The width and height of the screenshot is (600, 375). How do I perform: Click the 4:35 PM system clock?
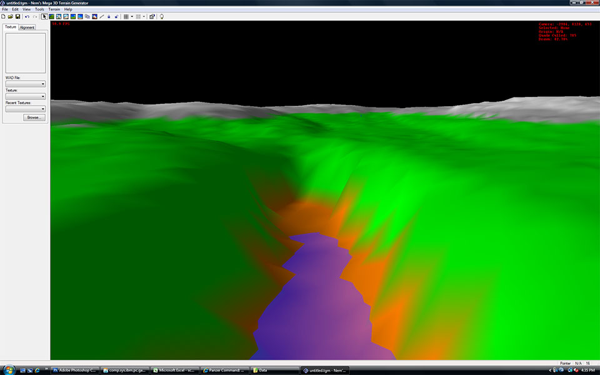tap(587, 370)
